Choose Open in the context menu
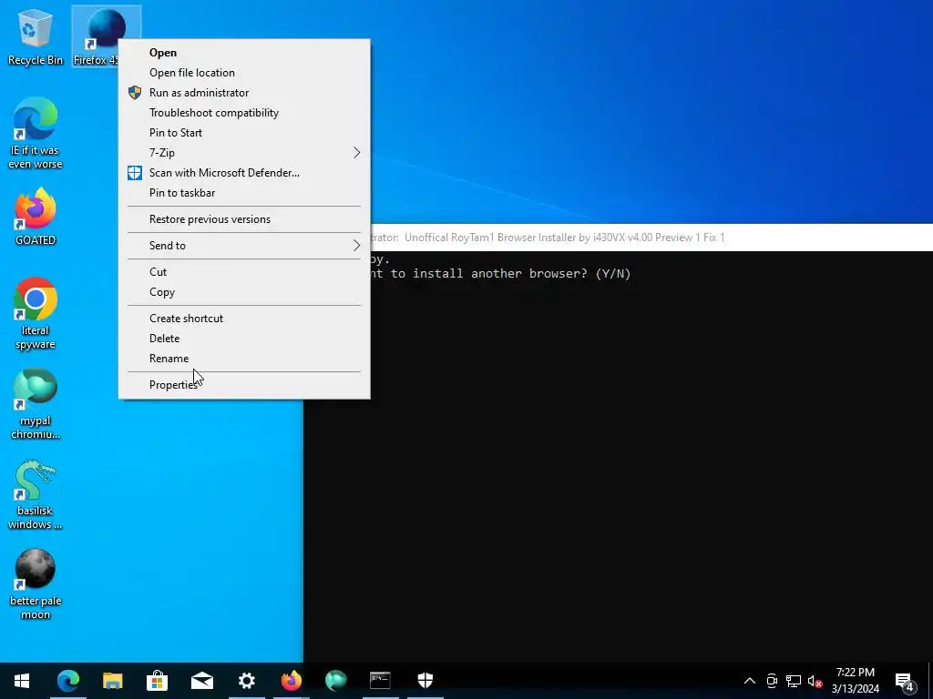 point(244,52)
